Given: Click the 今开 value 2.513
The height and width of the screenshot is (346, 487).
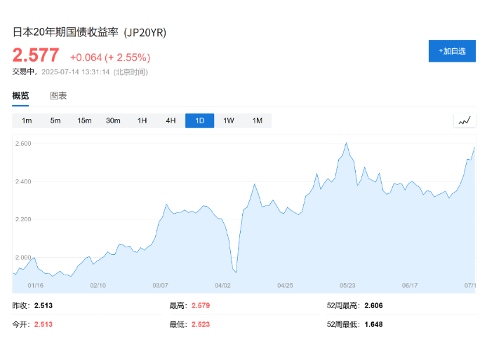Looking at the screenshot, I should [x=44, y=324].
